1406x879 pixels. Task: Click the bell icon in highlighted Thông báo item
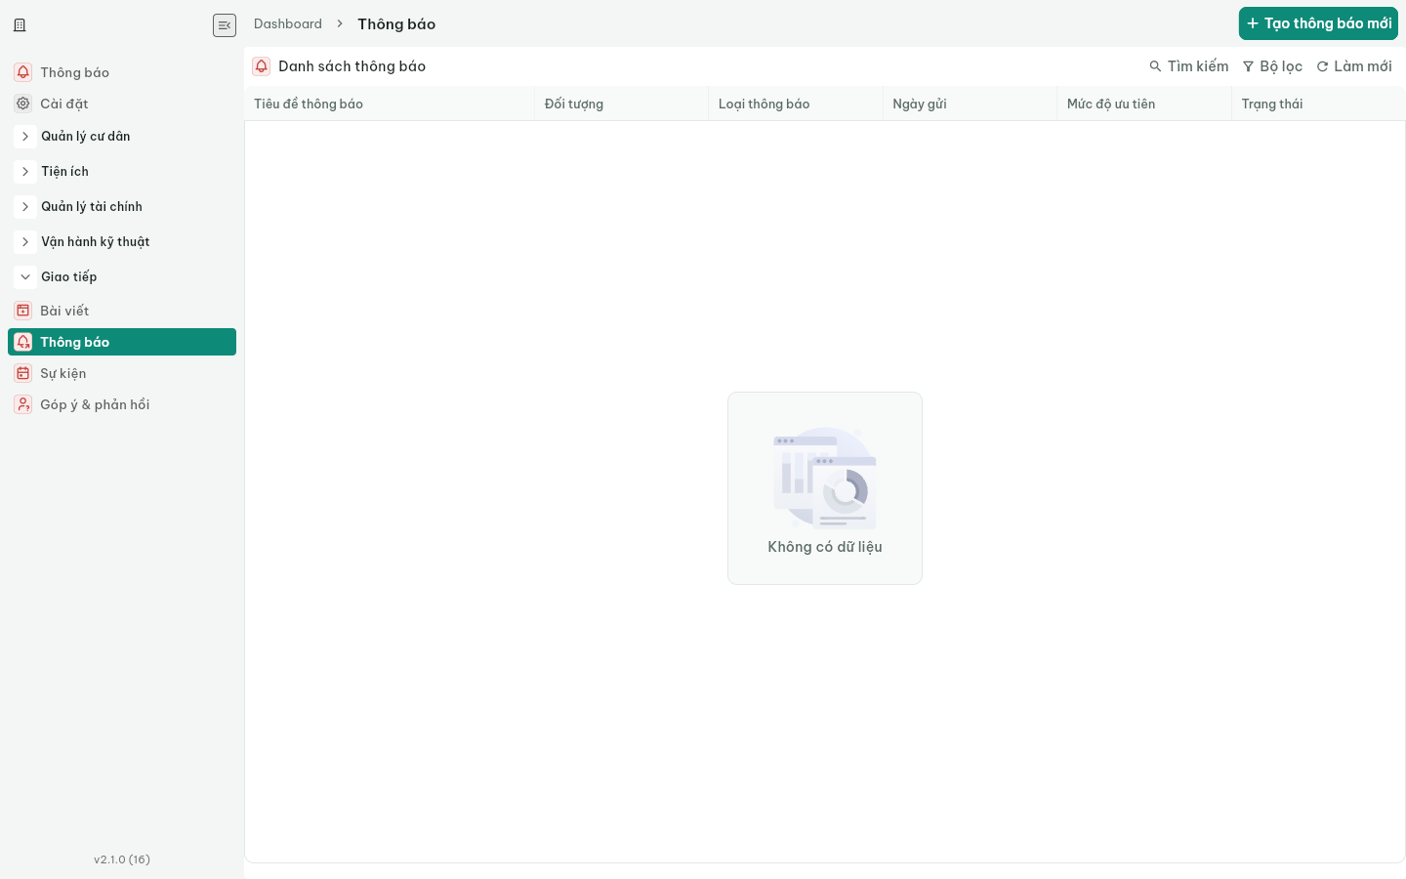tap(23, 342)
